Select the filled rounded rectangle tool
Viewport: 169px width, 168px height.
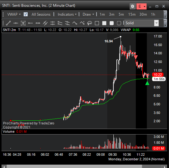click(x=112, y=23)
